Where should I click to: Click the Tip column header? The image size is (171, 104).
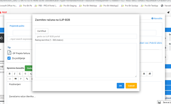9,47
